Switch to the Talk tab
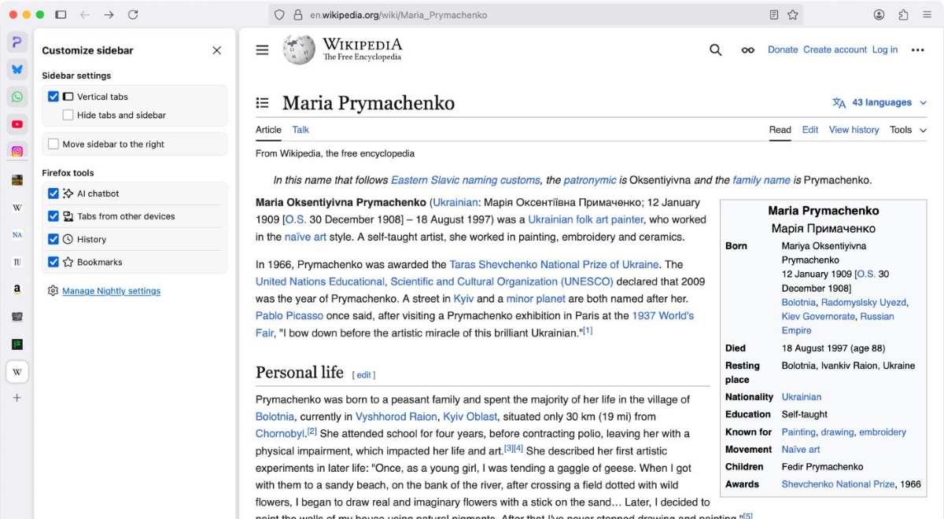Viewport: 944px width, 519px height. pos(300,129)
